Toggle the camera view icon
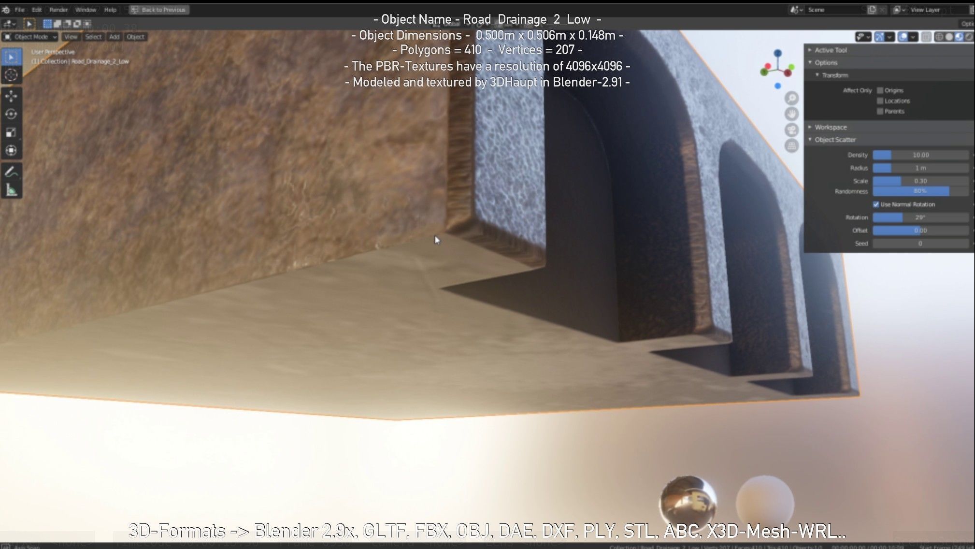 pos(791,130)
